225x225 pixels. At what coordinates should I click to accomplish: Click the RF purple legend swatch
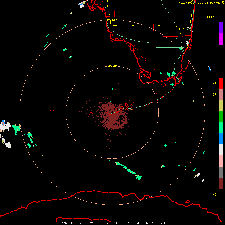click(x=221, y=28)
